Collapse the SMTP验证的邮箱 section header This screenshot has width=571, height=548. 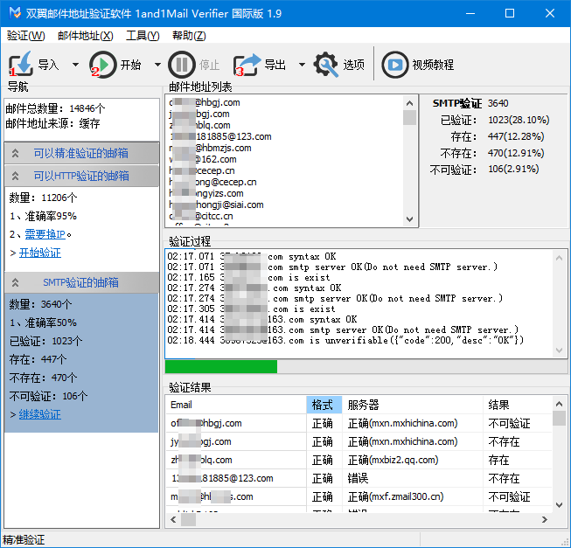coord(81,282)
